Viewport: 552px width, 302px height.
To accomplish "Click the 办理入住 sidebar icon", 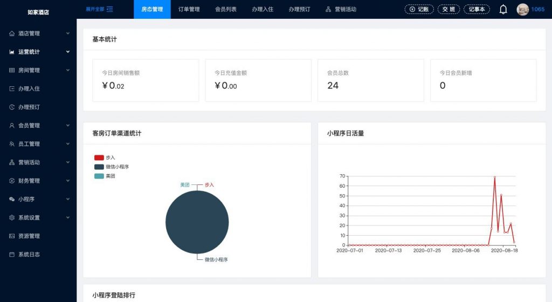I will tap(12, 88).
